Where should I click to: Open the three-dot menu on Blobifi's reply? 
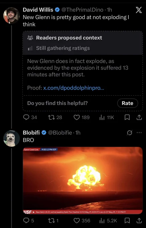(139, 132)
